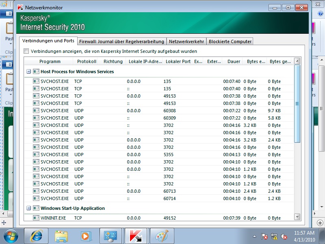Select the SVCHOST.EXE TCP 0.0.0.0 port 49153 row
Screen dimensions: 325x244
pos(159,96)
